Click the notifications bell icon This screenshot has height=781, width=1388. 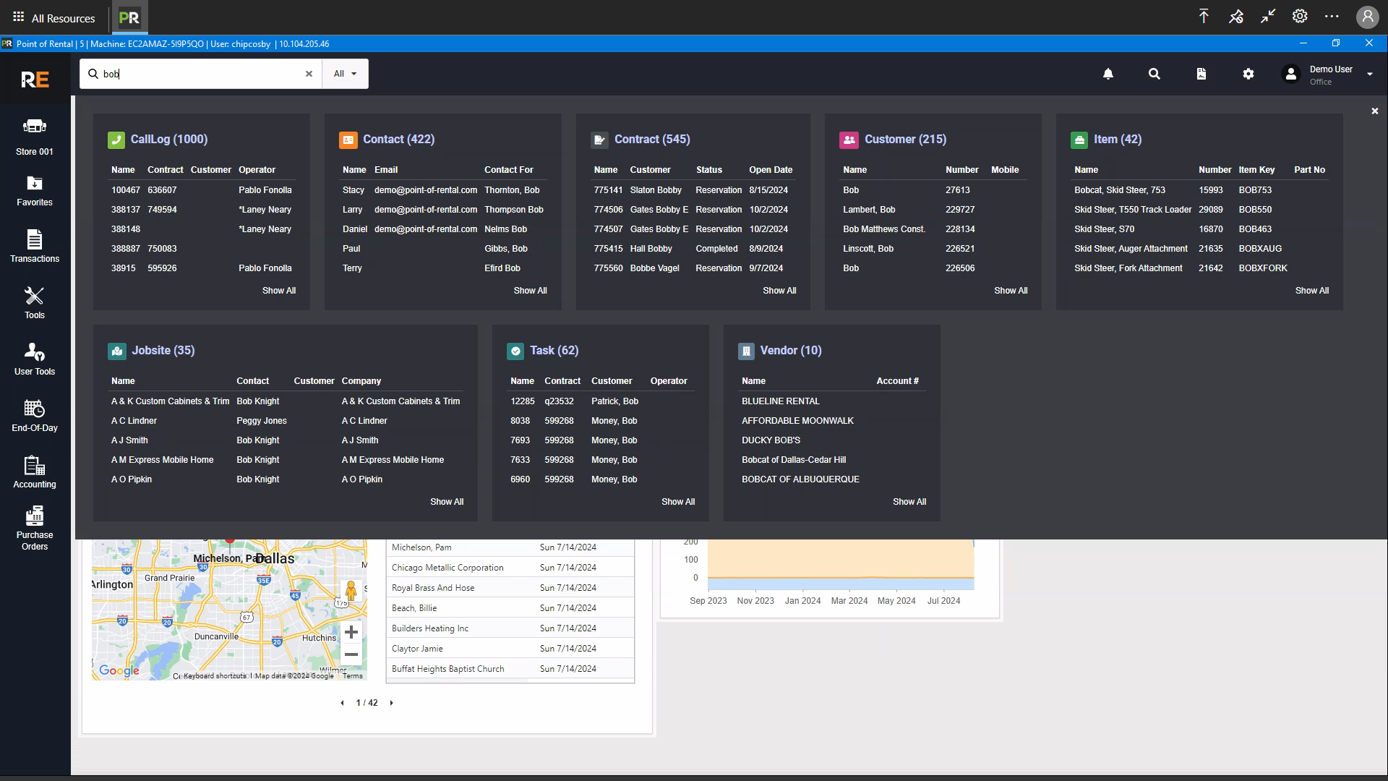coord(1108,74)
